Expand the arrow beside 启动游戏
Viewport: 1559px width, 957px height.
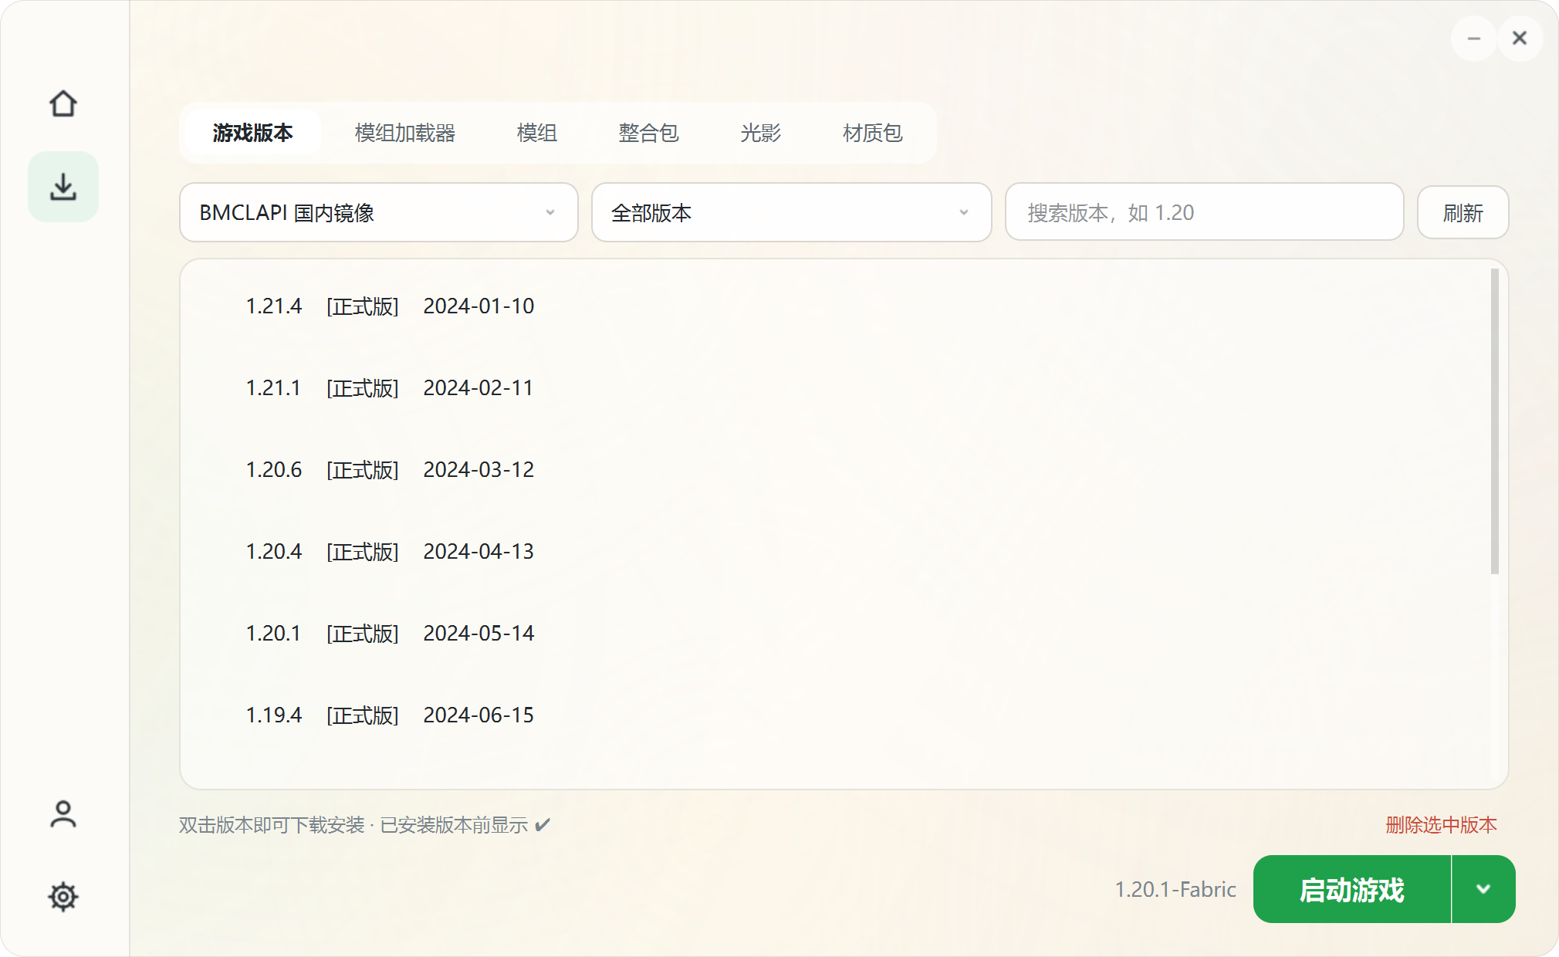(1483, 889)
